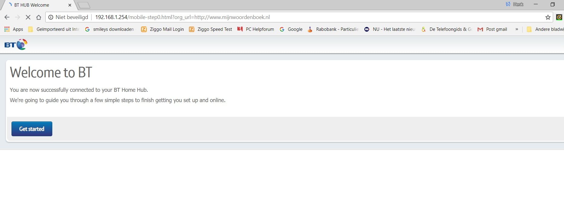
Task: Click the forward navigation arrow
Action: pyautogui.click(x=18, y=17)
